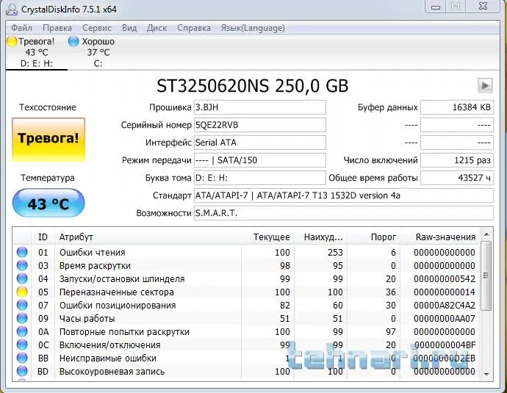
Task: Click yellow warning icon of Переназначенные сектора row
Action: tap(22, 292)
